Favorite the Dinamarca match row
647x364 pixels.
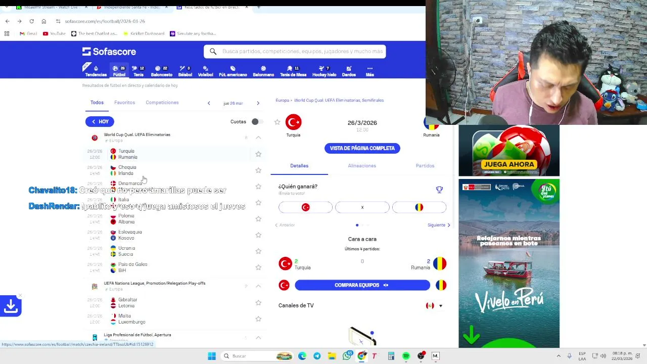(258, 186)
